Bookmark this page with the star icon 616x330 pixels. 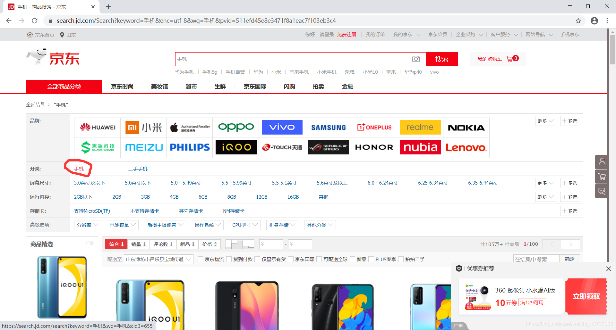click(x=578, y=21)
